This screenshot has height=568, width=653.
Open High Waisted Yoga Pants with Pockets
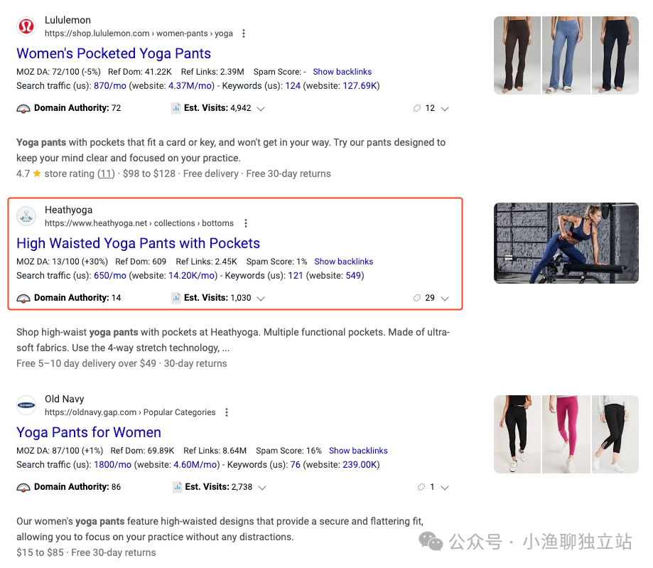[139, 243]
